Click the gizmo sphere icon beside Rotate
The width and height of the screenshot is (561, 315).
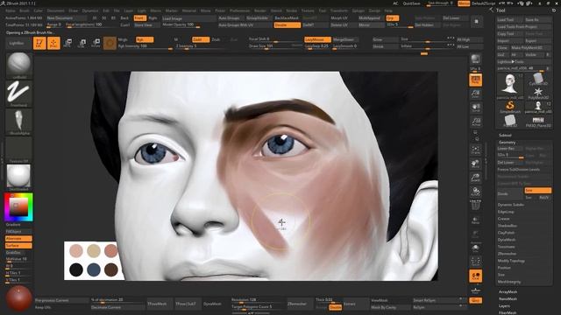[x=110, y=43]
